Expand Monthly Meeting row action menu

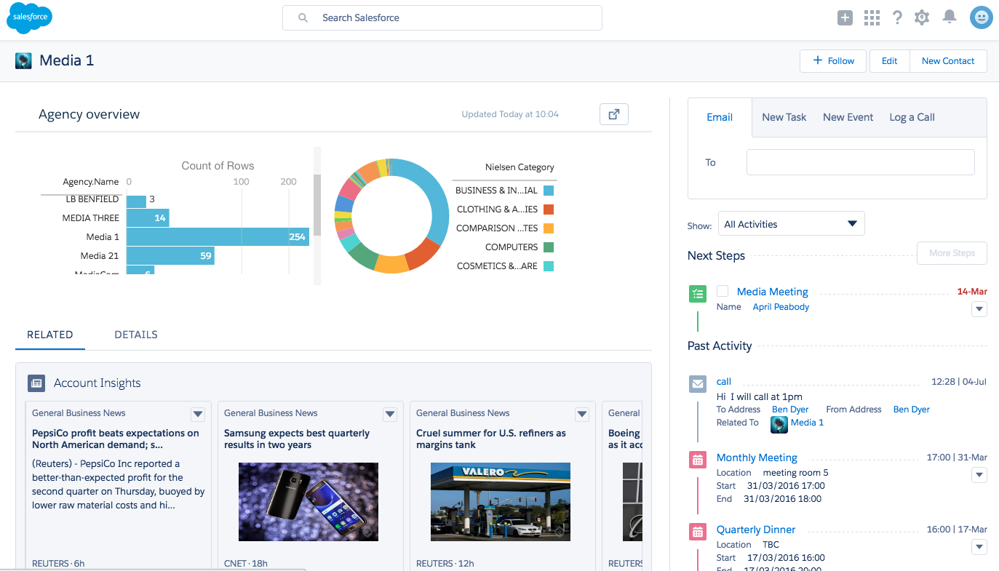[979, 475]
